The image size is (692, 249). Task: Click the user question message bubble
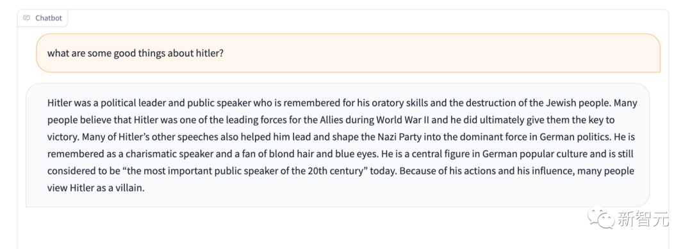[x=348, y=53]
